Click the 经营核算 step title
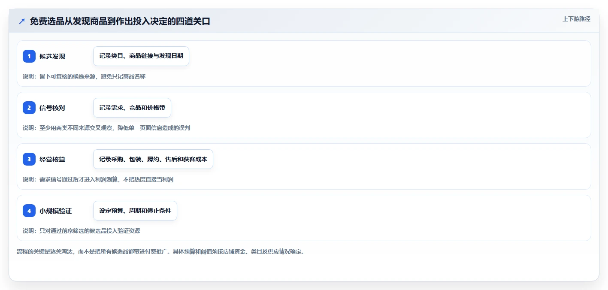Viewport: 608px width, 290px height. [52, 159]
